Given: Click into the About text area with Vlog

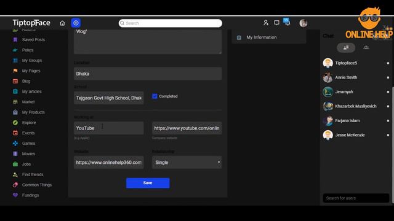Looking at the screenshot, I should click(148, 41).
